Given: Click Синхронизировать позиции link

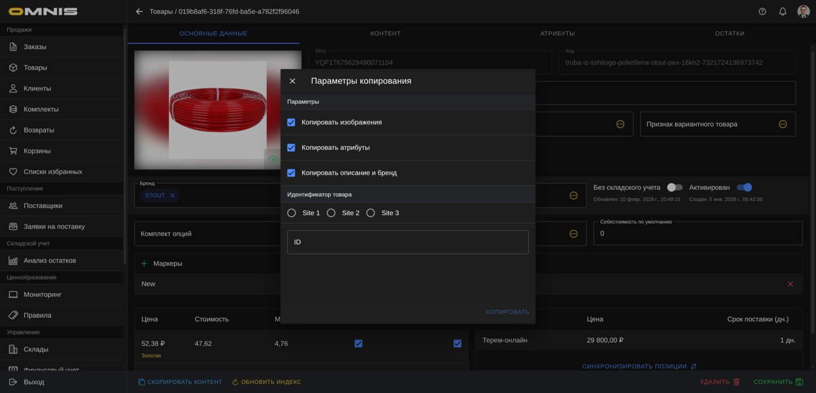Looking at the screenshot, I should [639, 366].
